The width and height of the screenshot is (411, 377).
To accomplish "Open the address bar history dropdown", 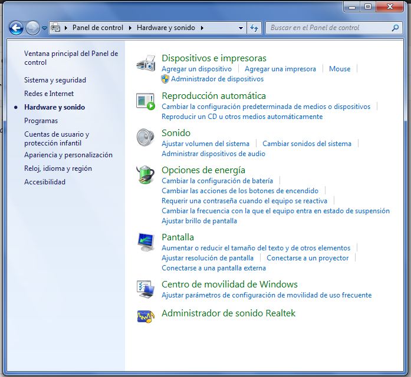I will [x=241, y=28].
